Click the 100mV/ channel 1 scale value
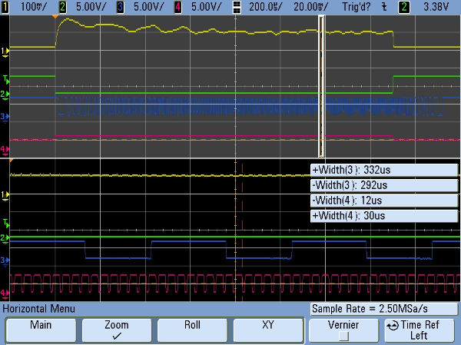 (x=34, y=7)
